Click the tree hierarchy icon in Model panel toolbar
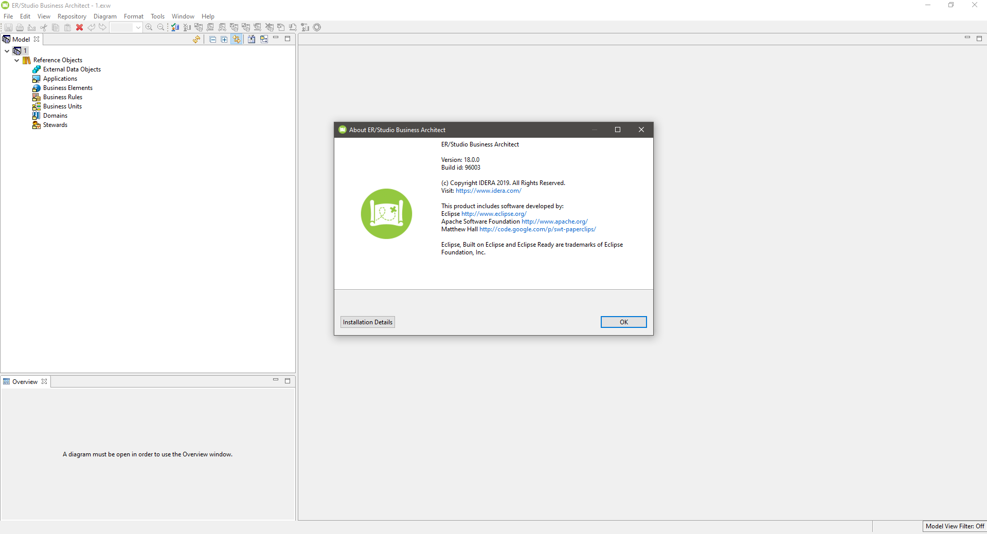The height and width of the screenshot is (534, 987). tap(264, 39)
